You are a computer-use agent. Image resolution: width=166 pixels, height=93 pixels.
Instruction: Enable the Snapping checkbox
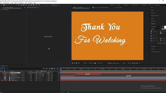point(52,5)
